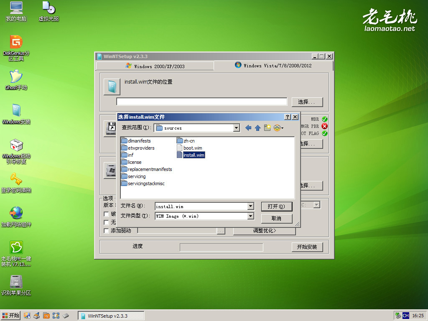Image resolution: width=428 pixels, height=321 pixels.
Task: Click the 打开 button
Action: point(277,206)
